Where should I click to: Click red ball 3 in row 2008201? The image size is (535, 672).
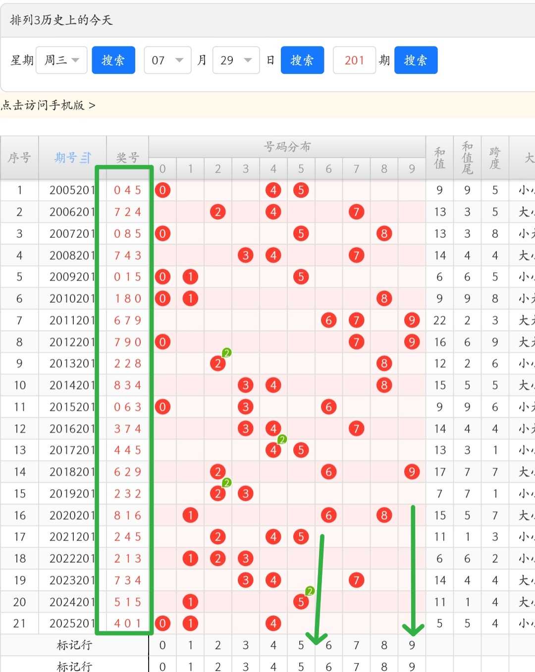[245, 255]
